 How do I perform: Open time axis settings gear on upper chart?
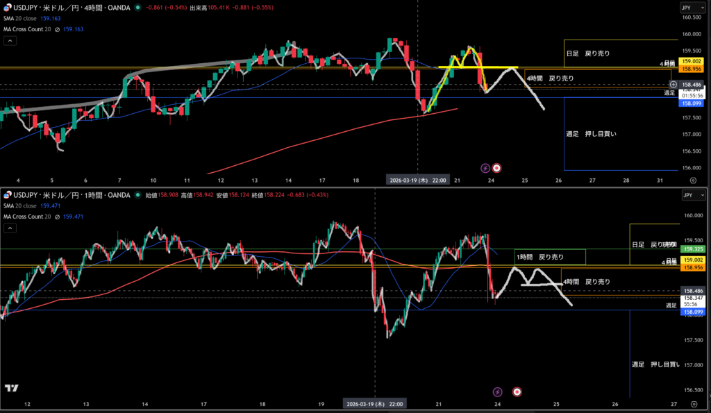coord(692,180)
